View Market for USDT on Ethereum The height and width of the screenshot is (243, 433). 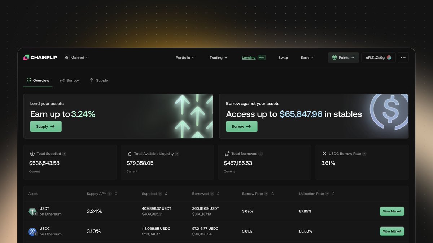click(392, 211)
